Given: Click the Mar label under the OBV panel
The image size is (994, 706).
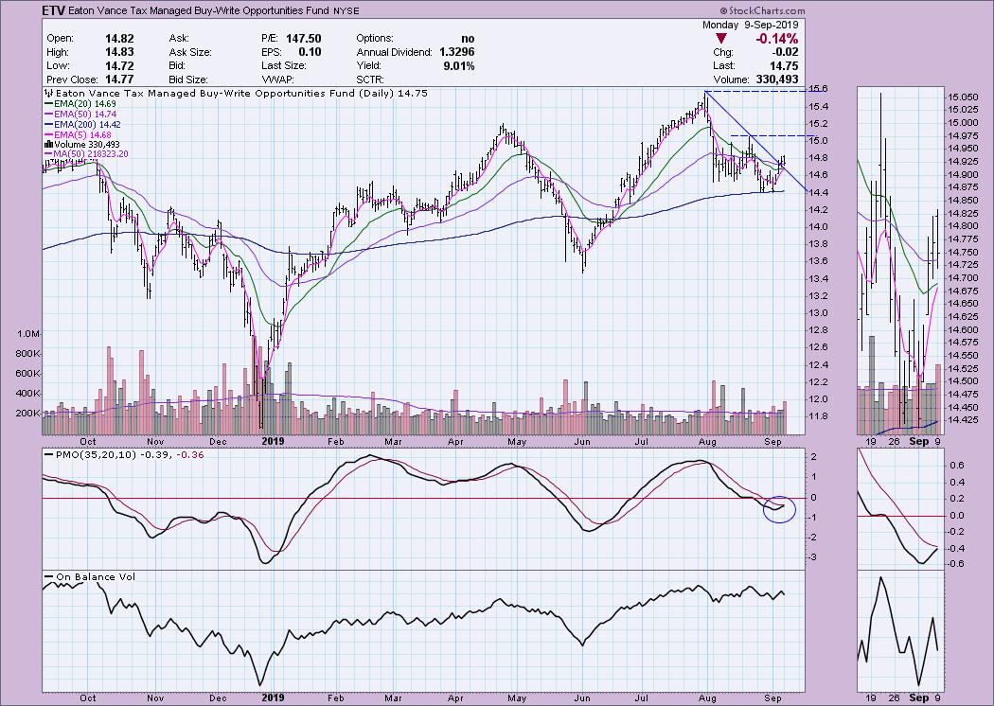Looking at the screenshot, I should point(394,697).
